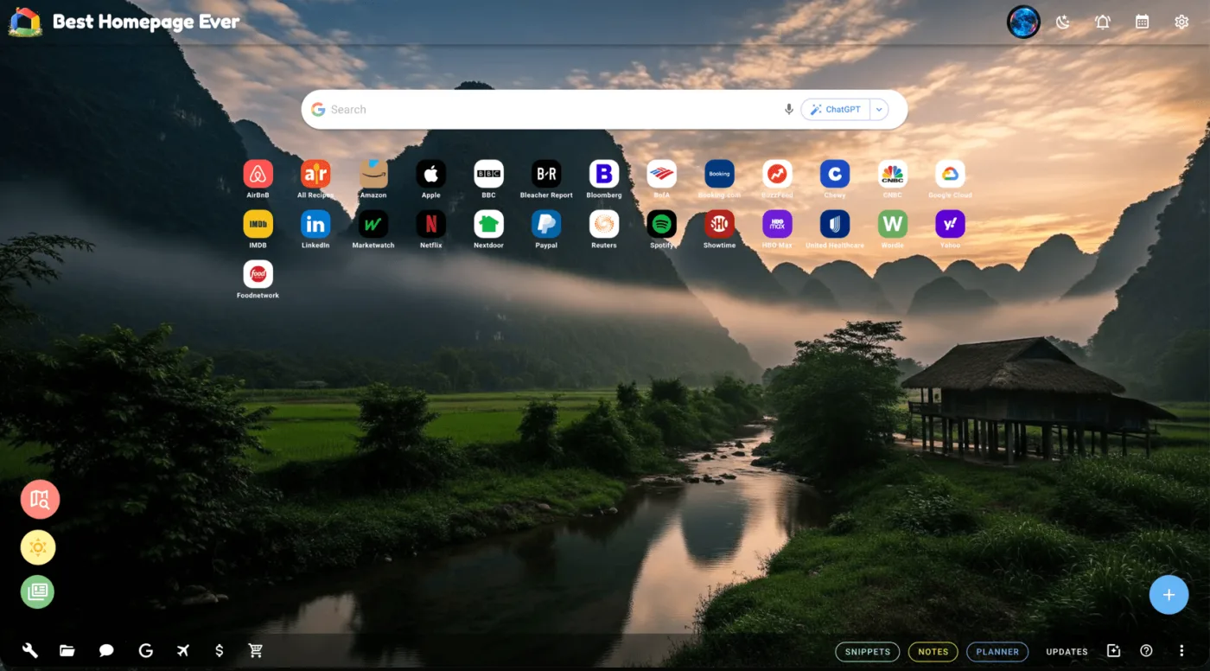1210x671 pixels.
Task: Open the Bleacher Report shortcut
Action: point(546,174)
